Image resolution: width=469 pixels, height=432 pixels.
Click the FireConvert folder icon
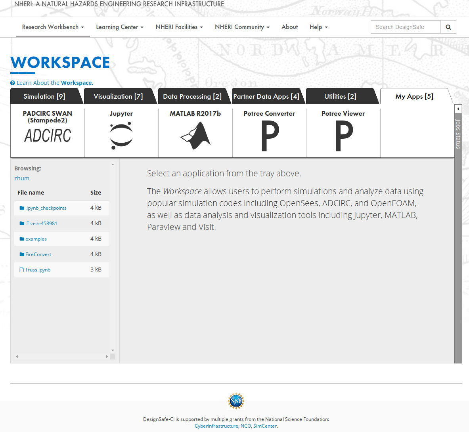tap(22, 254)
